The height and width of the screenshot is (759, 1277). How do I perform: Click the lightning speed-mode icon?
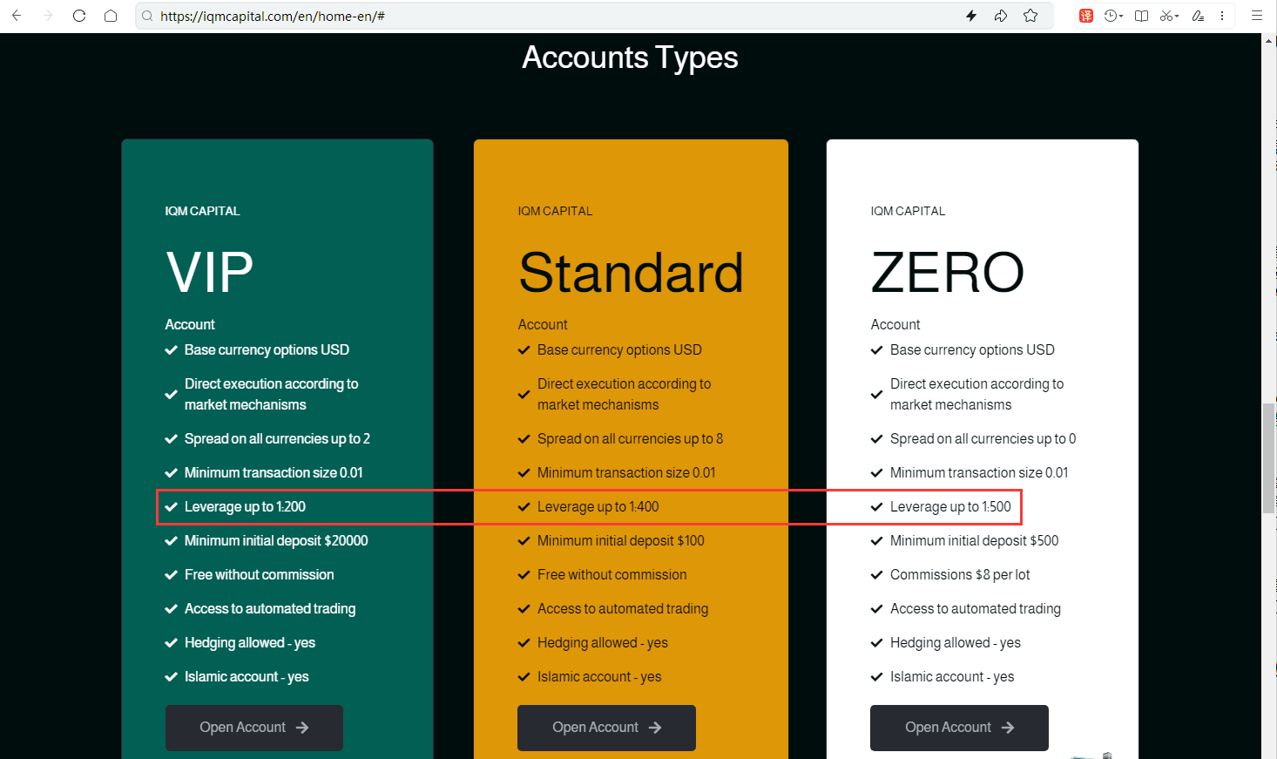(x=971, y=16)
